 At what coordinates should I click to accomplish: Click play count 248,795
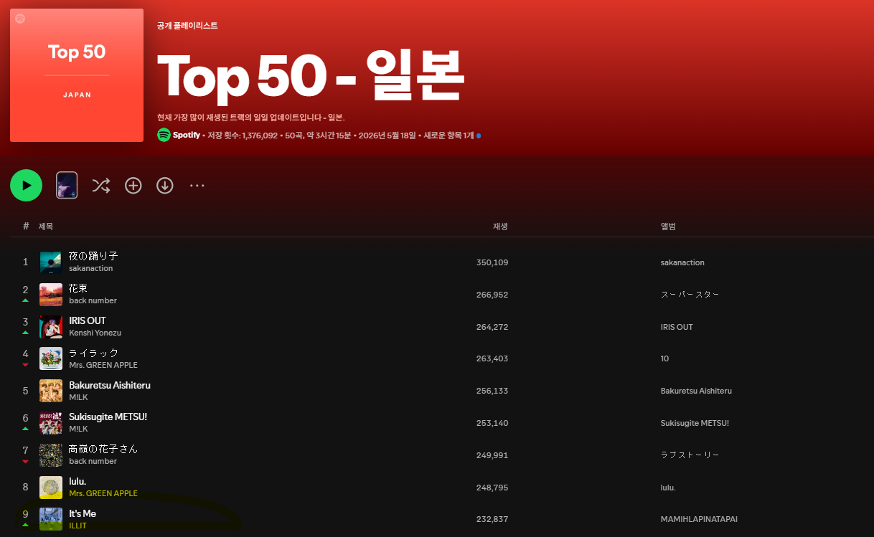[x=492, y=488]
